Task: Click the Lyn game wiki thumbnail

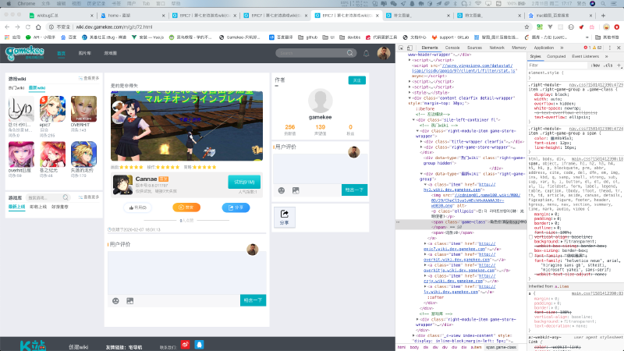Action: click(21, 108)
